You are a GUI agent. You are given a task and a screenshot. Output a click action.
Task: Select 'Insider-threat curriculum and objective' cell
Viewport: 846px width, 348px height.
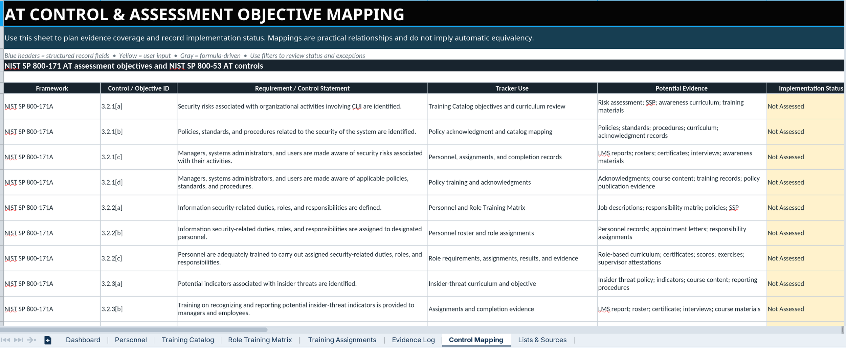click(x=512, y=284)
